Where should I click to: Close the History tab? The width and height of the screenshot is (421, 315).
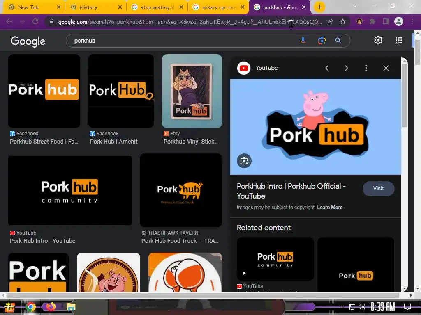tap(120, 7)
